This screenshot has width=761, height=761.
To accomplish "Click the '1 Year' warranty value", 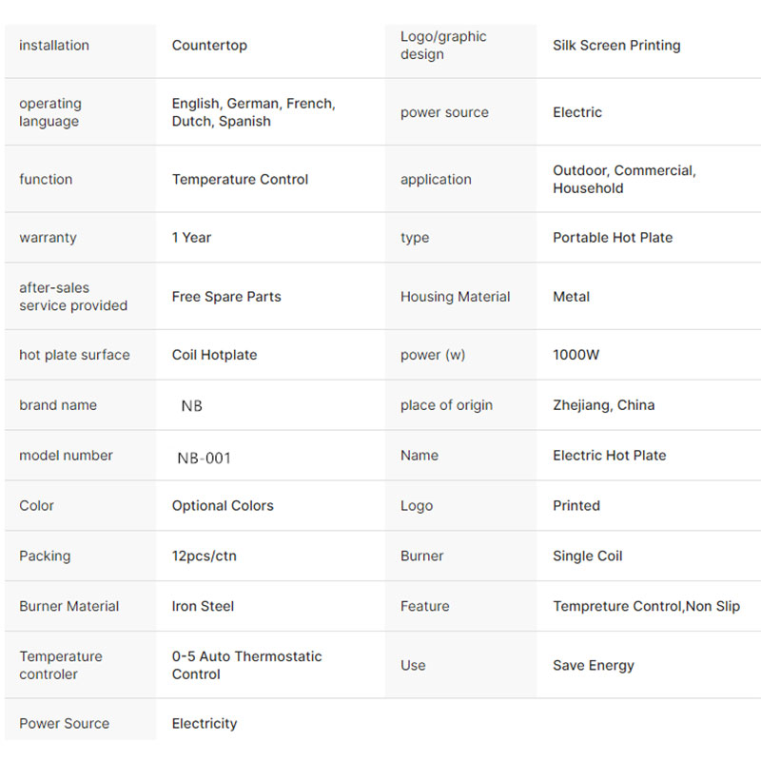I will 191,238.
